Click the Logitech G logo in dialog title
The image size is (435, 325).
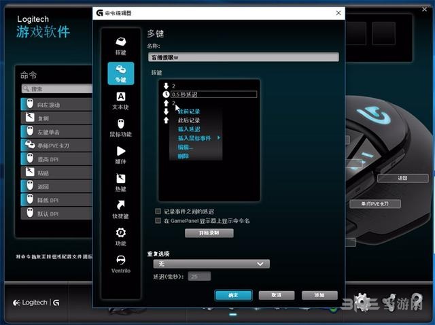pyautogui.click(x=99, y=13)
